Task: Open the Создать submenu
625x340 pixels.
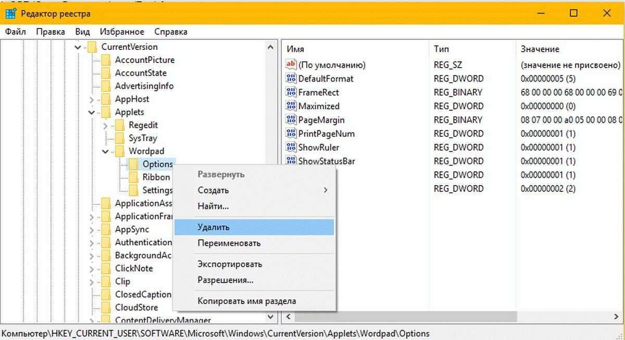Action: (x=214, y=190)
